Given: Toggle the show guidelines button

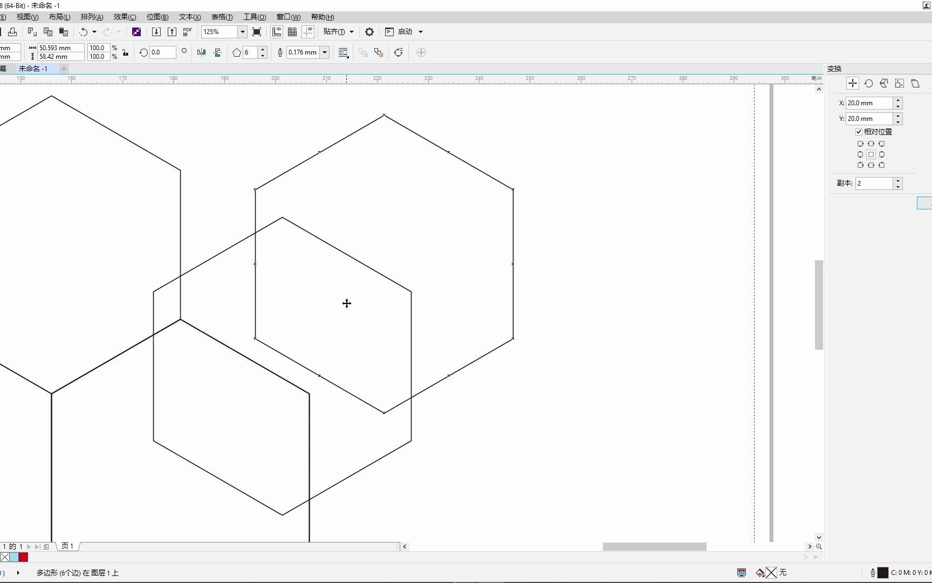Looking at the screenshot, I should 308,32.
